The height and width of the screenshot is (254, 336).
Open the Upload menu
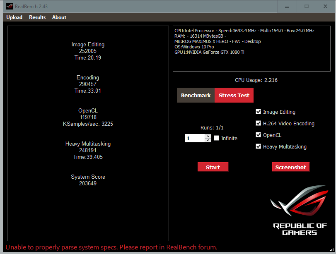(x=15, y=17)
